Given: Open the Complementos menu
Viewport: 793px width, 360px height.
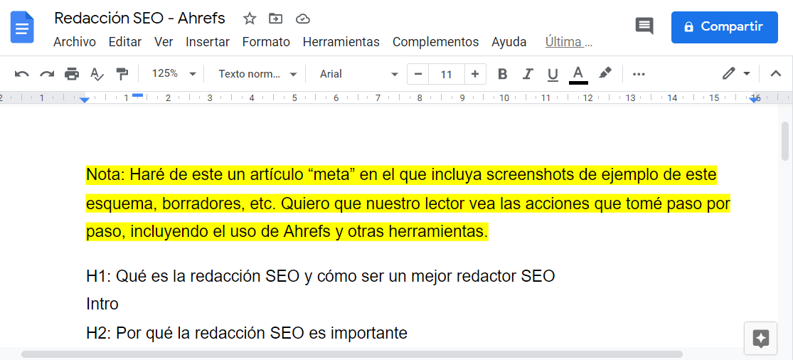Looking at the screenshot, I should [x=435, y=42].
